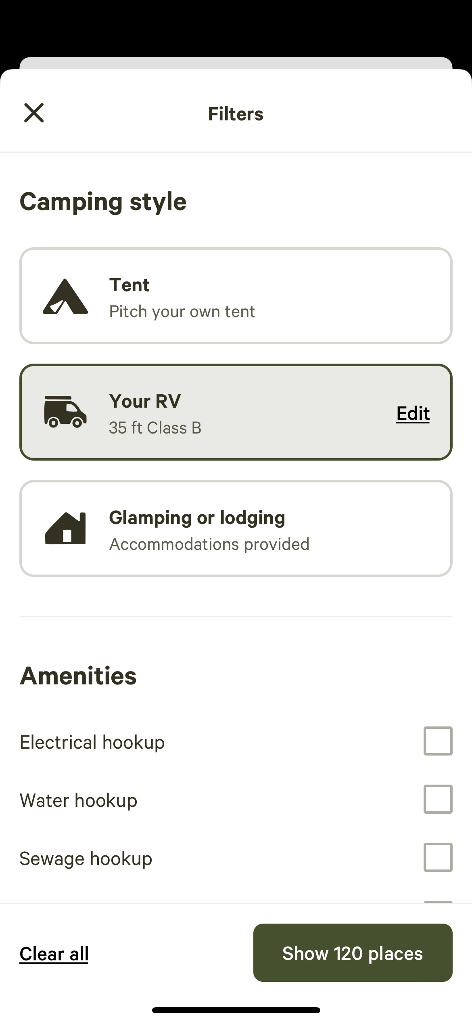472x1023 pixels.
Task: Clear all filters
Action: click(x=54, y=954)
